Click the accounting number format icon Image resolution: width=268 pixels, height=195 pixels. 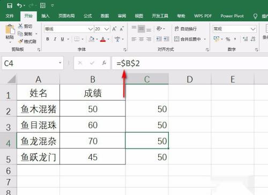click(217, 39)
